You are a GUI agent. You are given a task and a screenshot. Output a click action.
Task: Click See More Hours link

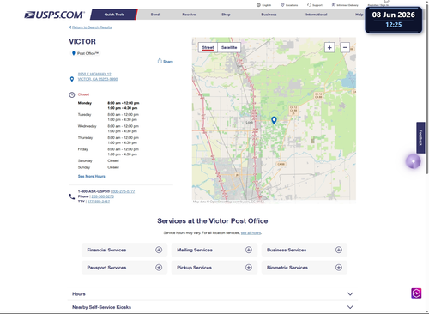(x=92, y=176)
